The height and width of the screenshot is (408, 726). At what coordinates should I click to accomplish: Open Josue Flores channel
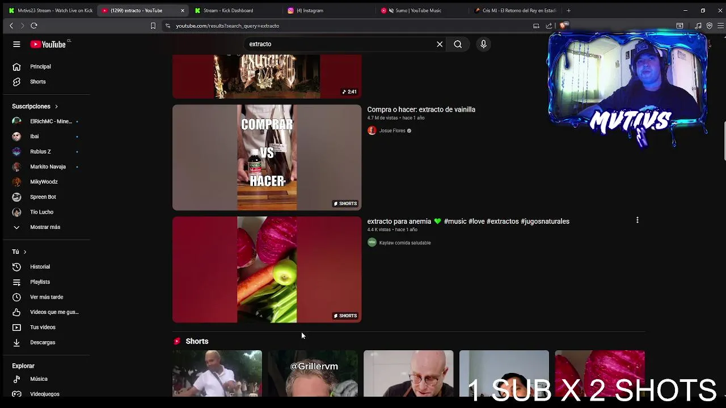(x=392, y=130)
